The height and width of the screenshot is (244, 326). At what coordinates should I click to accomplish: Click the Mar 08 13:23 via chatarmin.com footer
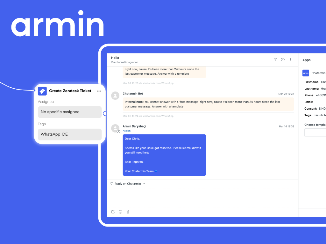(148, 83)
